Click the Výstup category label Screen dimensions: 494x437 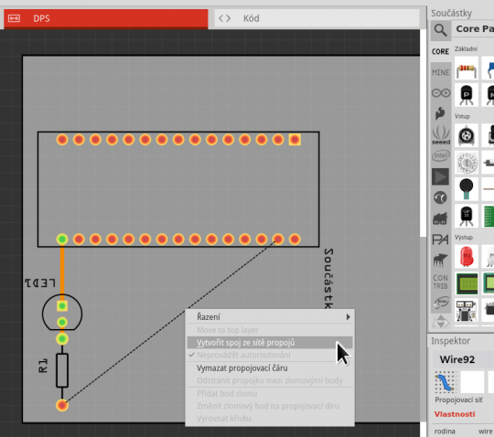point(464,238)
